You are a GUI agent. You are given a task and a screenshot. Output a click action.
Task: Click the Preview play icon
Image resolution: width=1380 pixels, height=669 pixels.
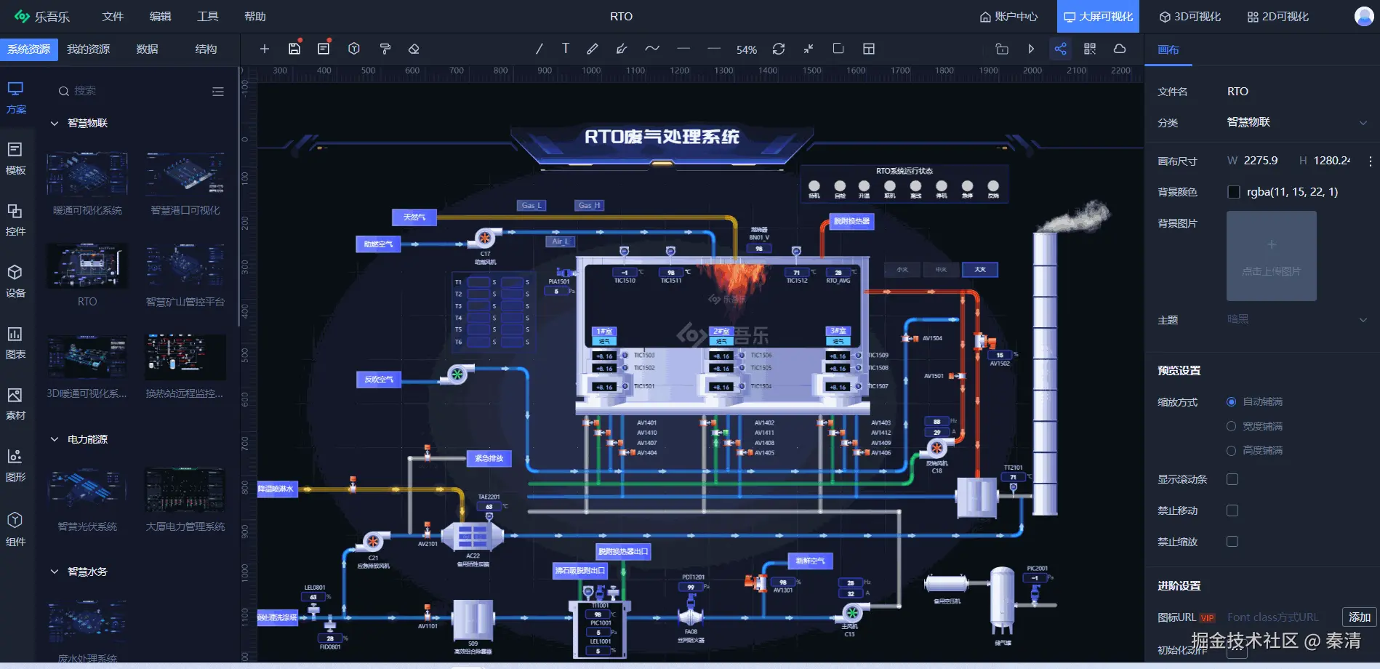1030,49
